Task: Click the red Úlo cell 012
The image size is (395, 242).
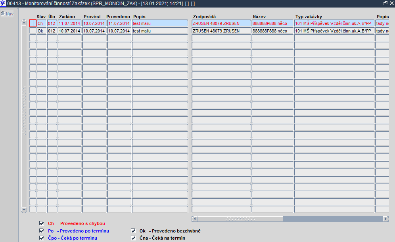Action: click(x=52, y=23)
